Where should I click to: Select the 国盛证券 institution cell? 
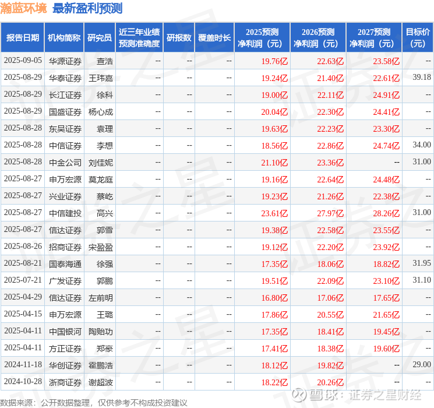tap(65, 112)
